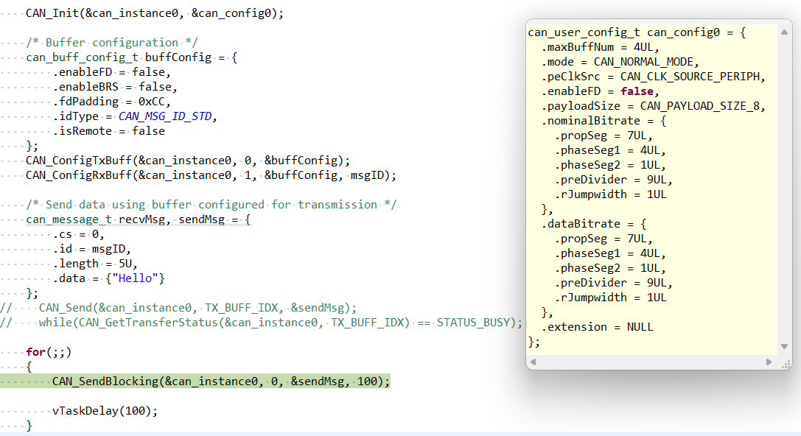Click '.nominalBitrate = {' in the tooltip
Screen dimensions: 801x436
click(x=604, y=121)
